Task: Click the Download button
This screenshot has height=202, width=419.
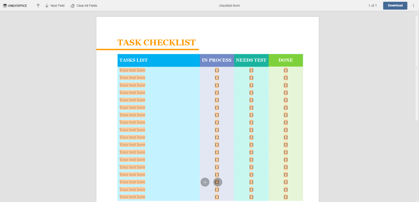Action: pyautogui.click(x=395, y=5)
